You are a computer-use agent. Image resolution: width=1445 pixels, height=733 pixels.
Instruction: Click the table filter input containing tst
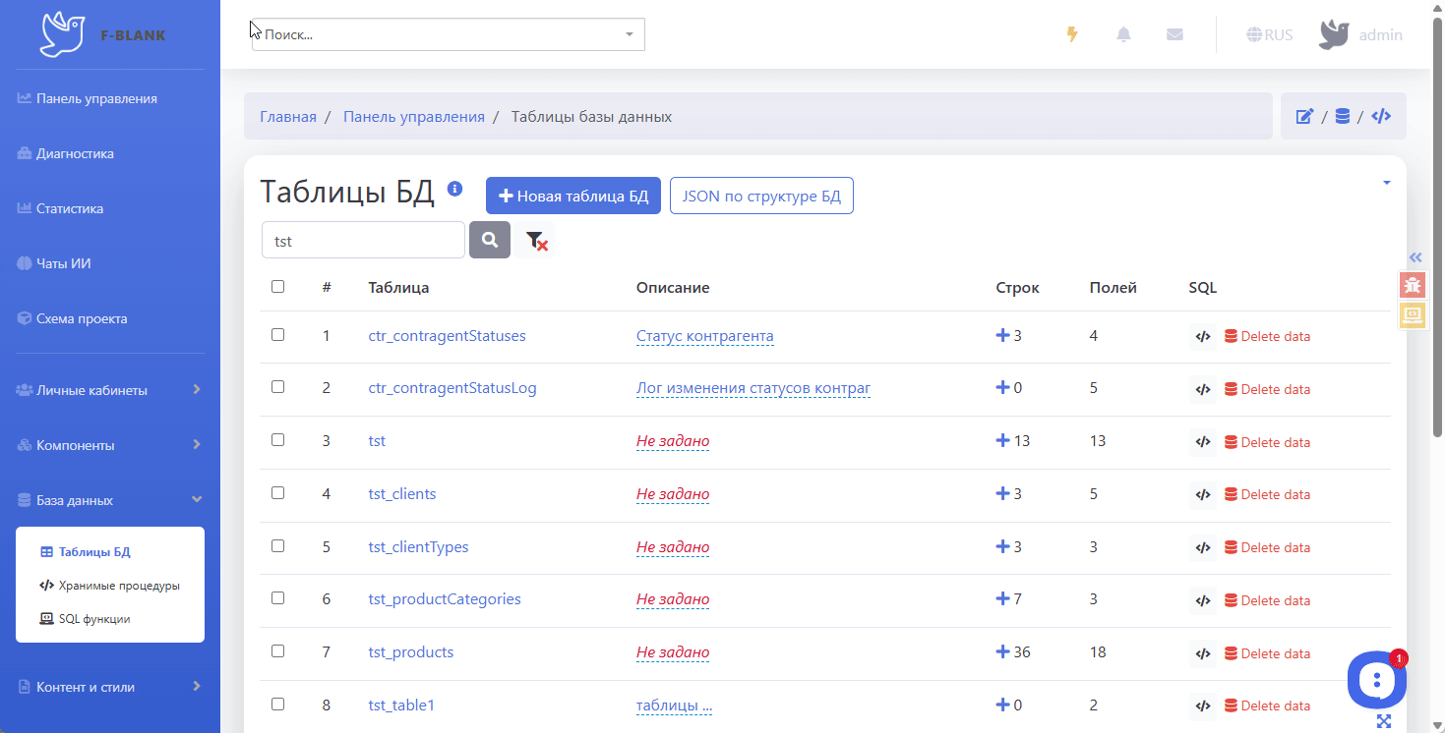click(x=362, y=240)
